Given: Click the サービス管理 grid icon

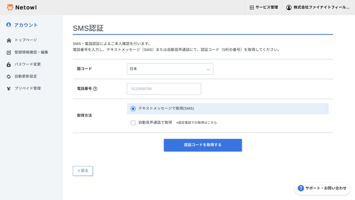Looking at the screenshot, I should coord(252,7).
